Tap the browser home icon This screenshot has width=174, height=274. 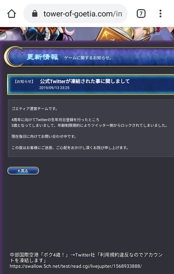click(12, 14)
